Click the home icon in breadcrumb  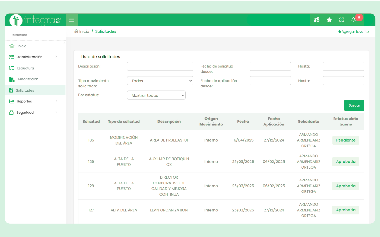[x=76, y=31]
